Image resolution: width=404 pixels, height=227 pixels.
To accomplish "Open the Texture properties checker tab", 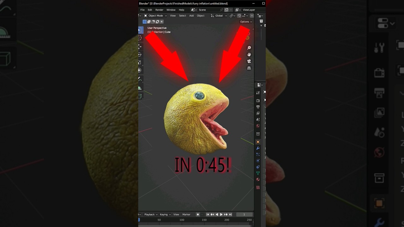I will (258, 187).
